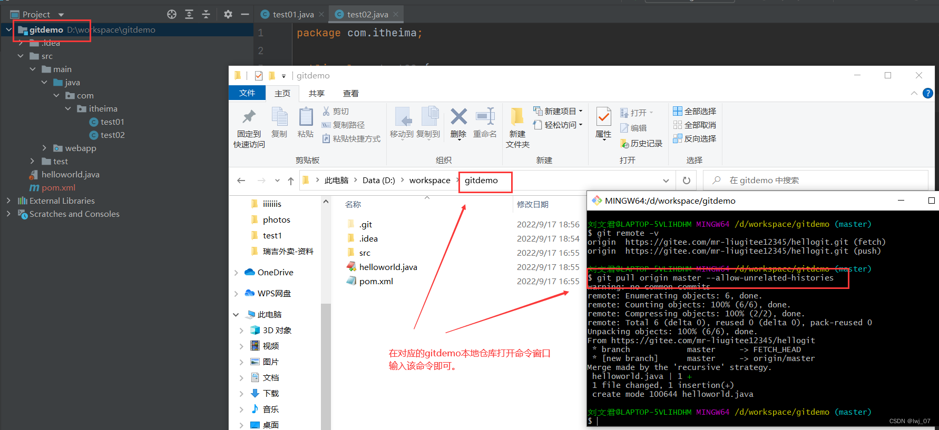Click 反向选择 in ribbon
Image resolution: width=939 pixels, height=430 pixels.
(x=695, y=138)
